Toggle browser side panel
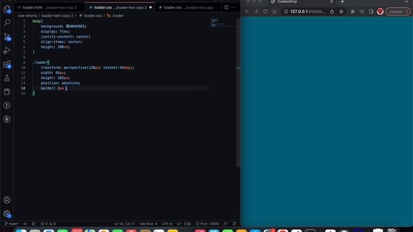 (x=371, y=12)
